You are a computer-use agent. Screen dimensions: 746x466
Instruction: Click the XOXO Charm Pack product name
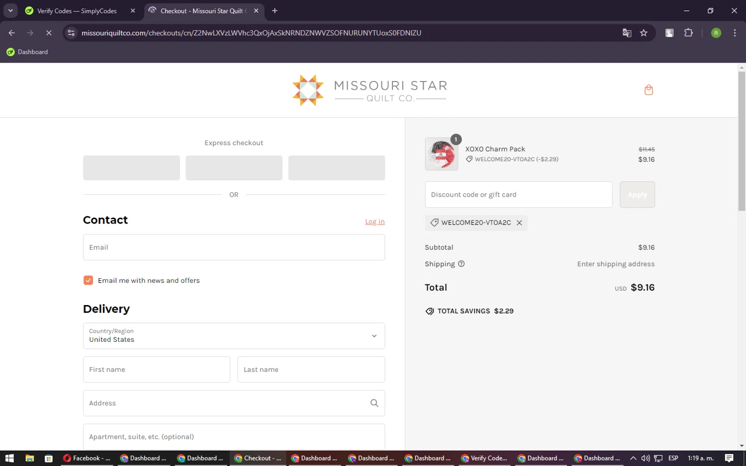point(495,149)
